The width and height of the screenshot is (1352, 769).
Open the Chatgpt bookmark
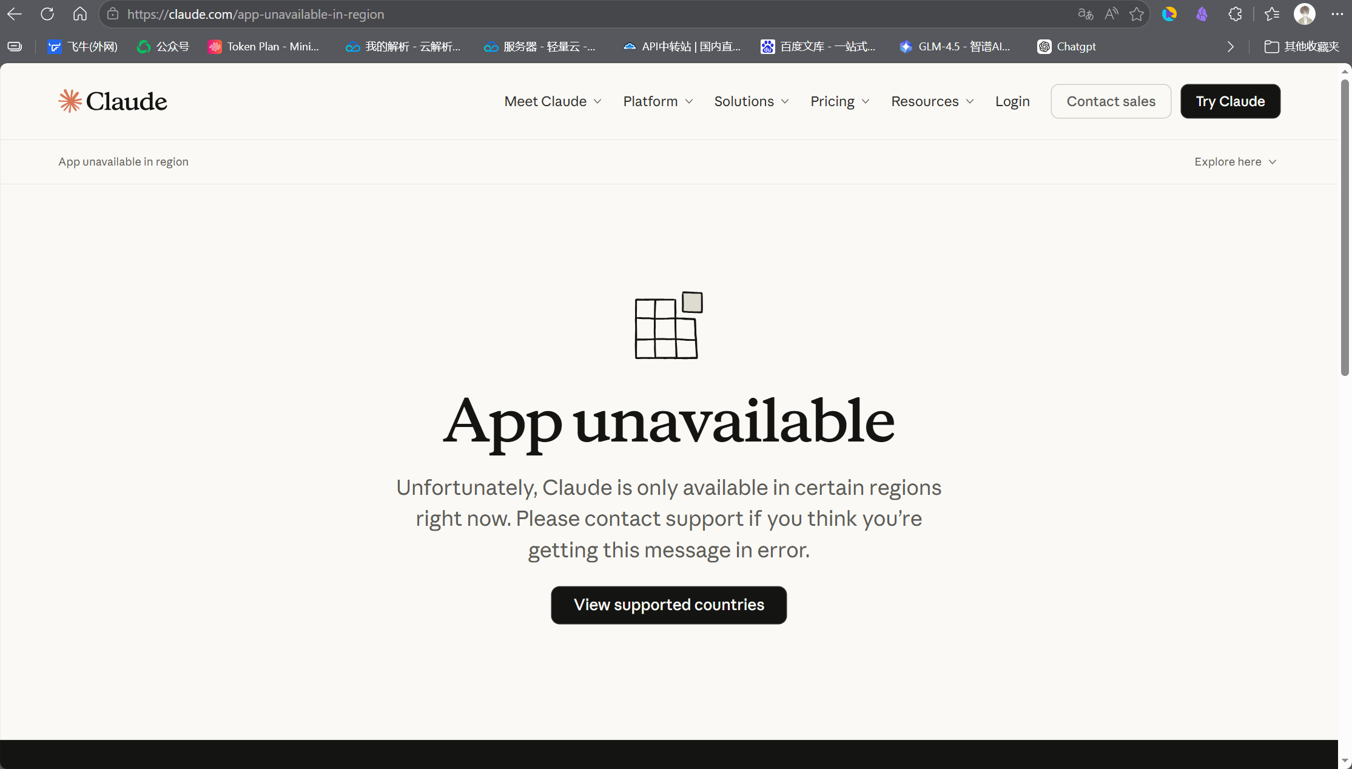[1067, 47]
